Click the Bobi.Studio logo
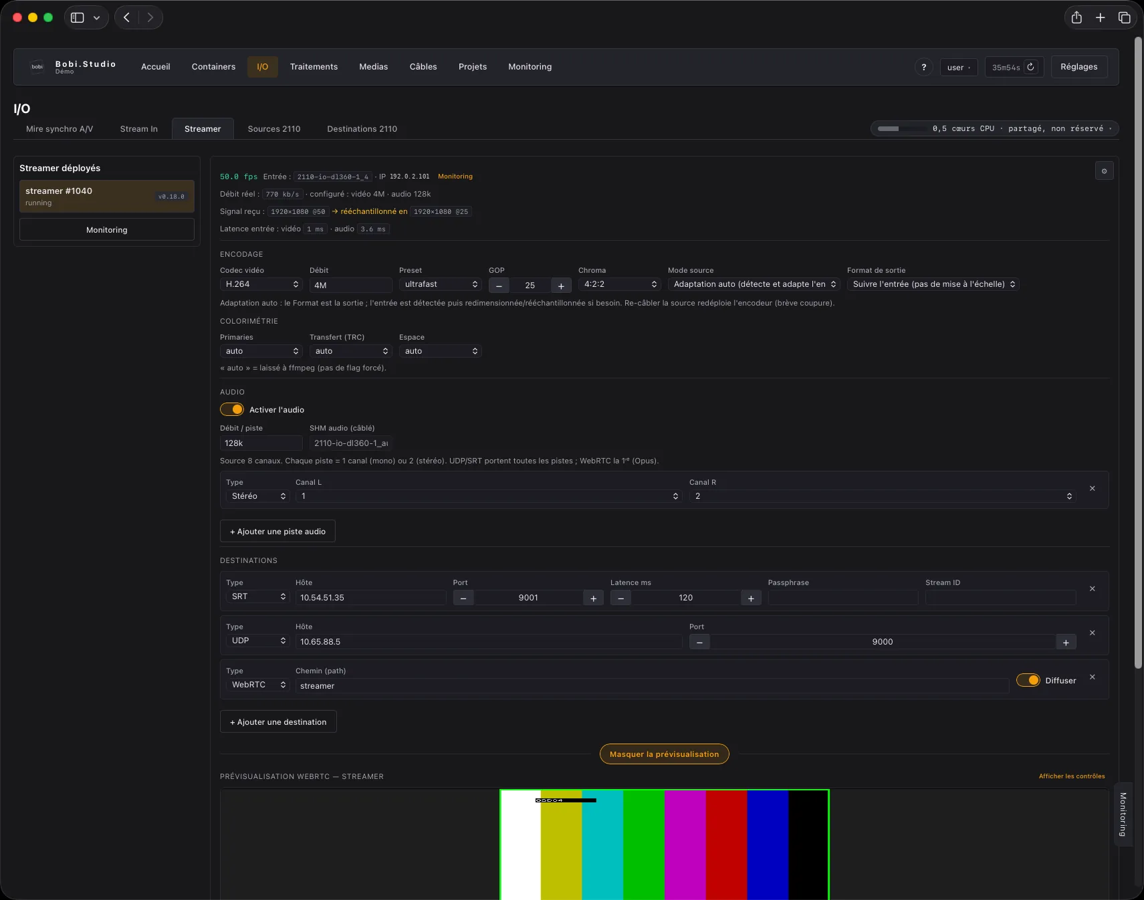This screenshot has width=1144, height=900. [37, 67]
